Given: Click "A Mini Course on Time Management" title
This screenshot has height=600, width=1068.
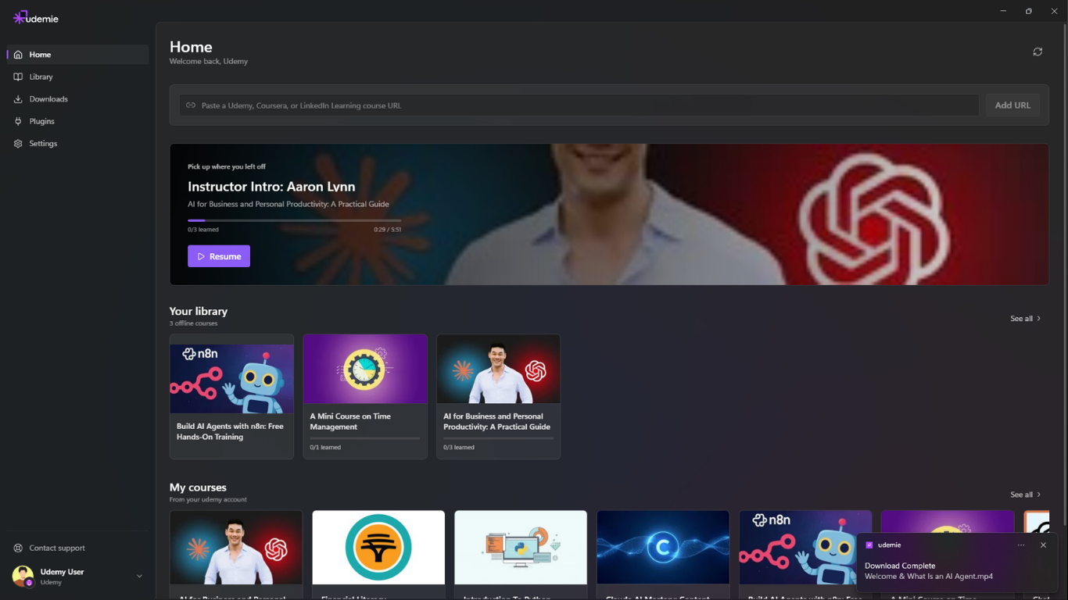Looking at the screenshot, I should tap(350, 422).
